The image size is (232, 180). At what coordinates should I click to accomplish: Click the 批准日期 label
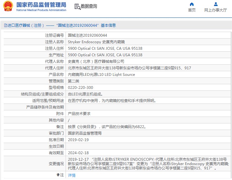[56, 140]
